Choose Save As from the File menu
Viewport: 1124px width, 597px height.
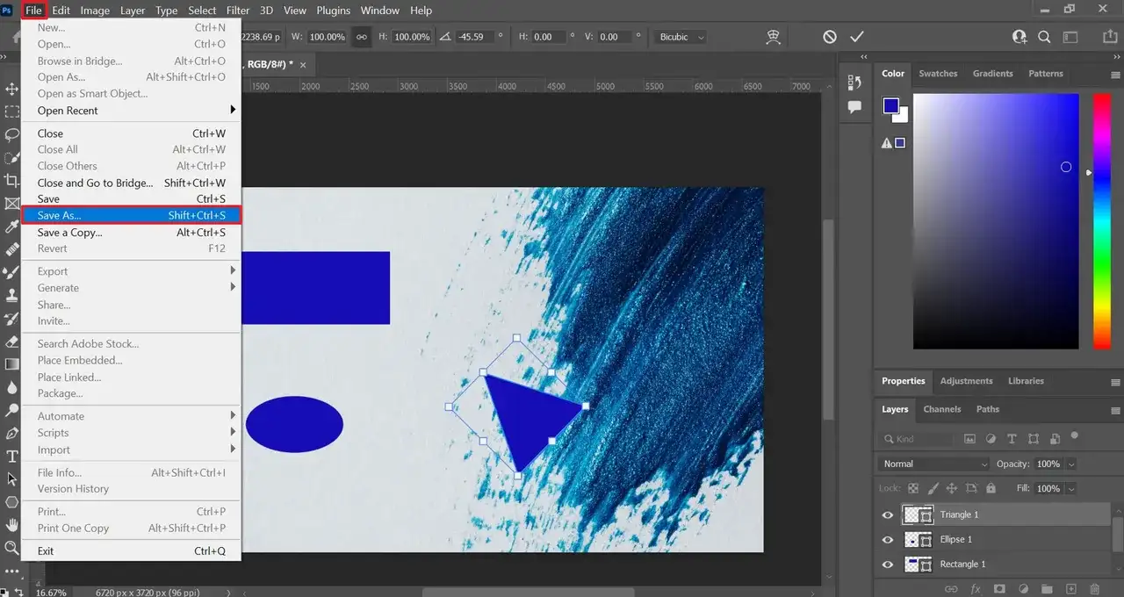(x=59, y=215)
